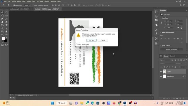Image resolution: width=188 pixels, height=106 pixels.
Task: Click Photoshop icon in Windows taskbar
Action: pyautogui.click(x=125, y=103)
